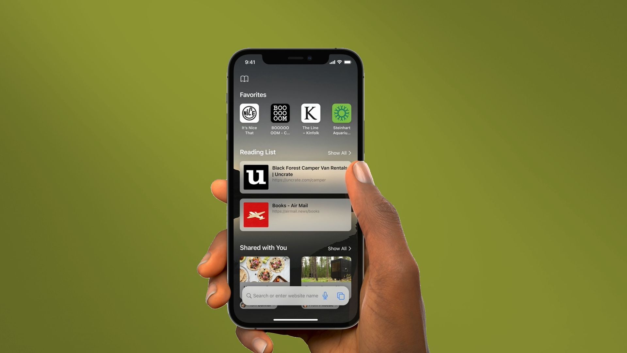
Task: Tap the bookmarks panel icon
Action: point(245,78)
